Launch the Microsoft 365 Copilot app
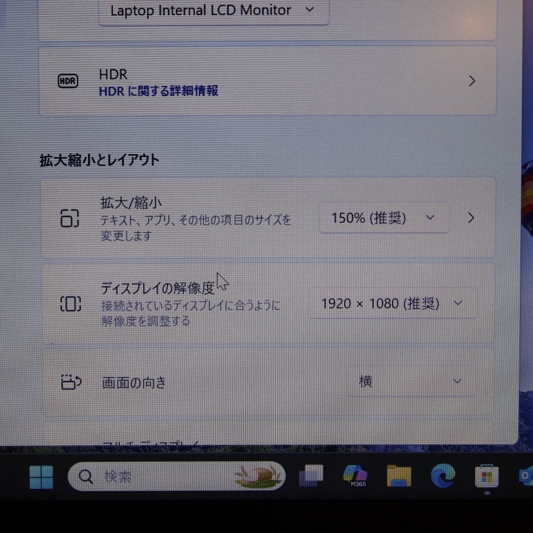This screenshot has height=533, width=533. pos(355,476)
